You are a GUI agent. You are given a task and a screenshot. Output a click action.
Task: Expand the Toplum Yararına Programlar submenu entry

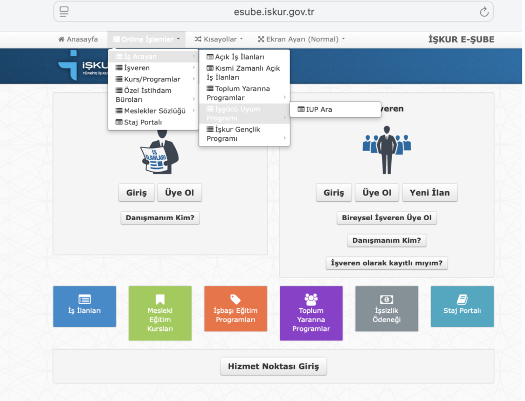(245, 93)
